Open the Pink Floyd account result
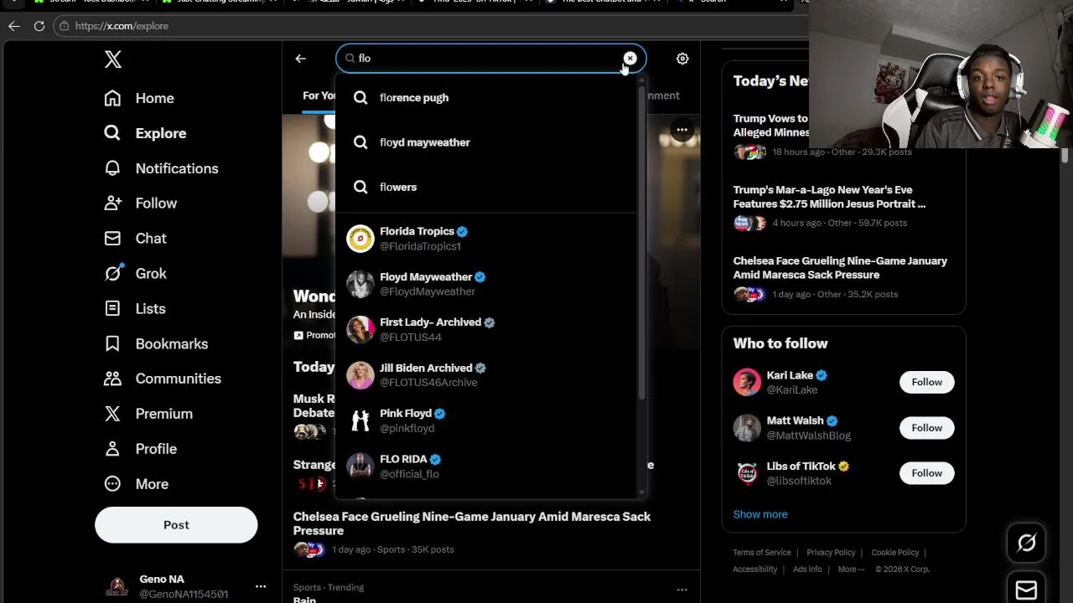Image resolution: width=1073 pixels, height=603 pixels. 486,420
